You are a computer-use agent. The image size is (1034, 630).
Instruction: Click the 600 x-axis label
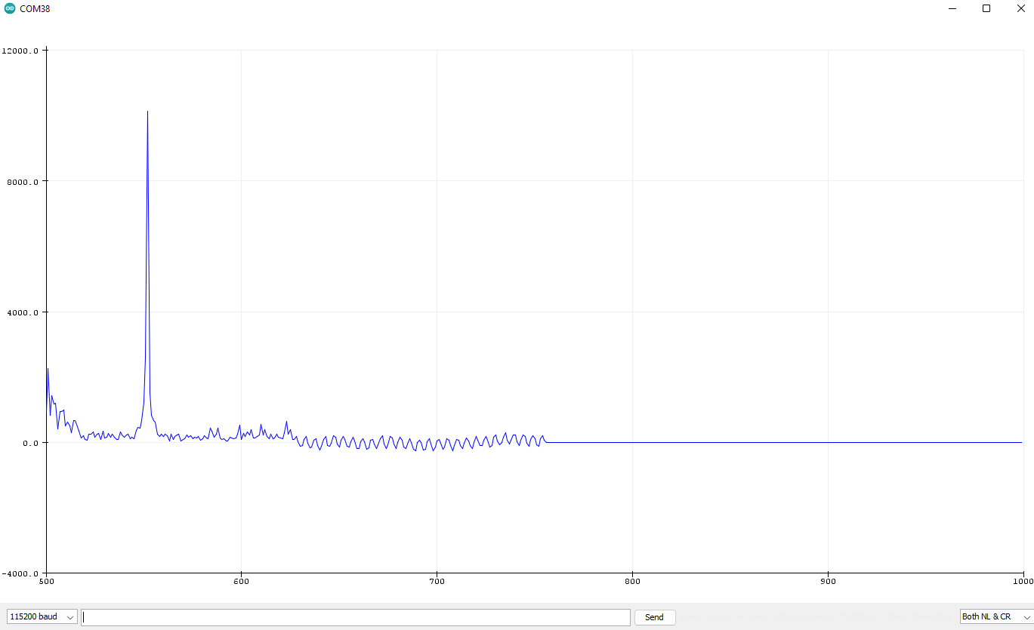pyautogui.click(x=241, y=582)
